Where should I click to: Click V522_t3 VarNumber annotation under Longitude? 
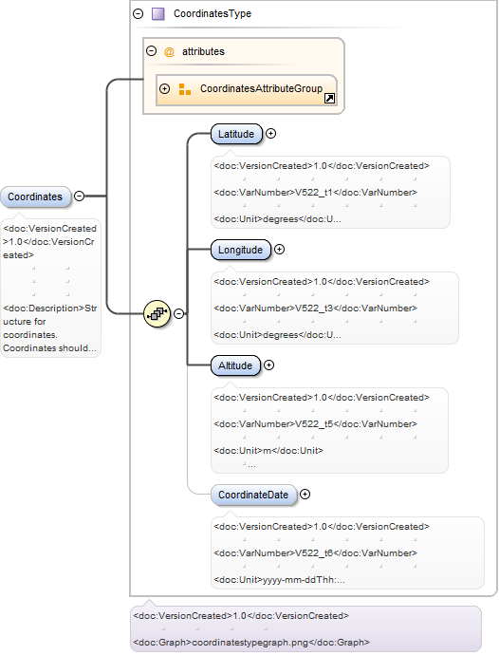pos(315,309)
